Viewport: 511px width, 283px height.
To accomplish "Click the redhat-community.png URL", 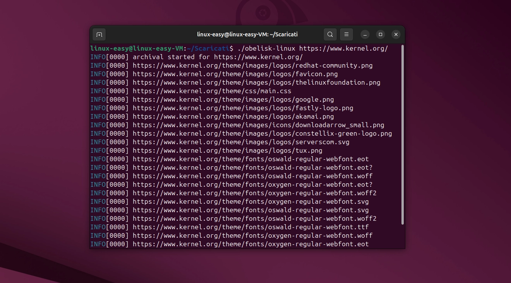I will click(252, 65).
